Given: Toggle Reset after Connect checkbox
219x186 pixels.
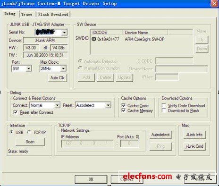Looking at the screenshot, I should click(16, 112).
